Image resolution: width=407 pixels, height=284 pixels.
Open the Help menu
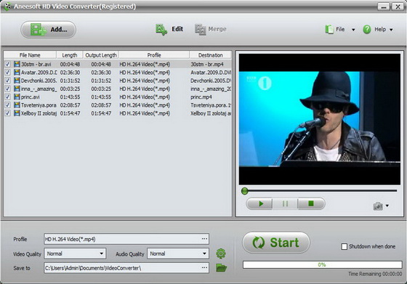coord(374,29)
